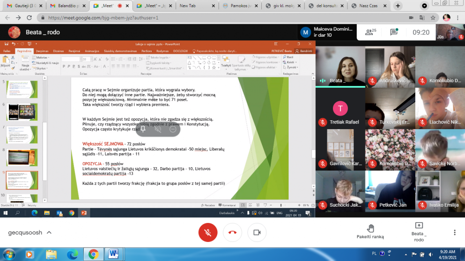The width and height of the screenshot is (465, 261).
Task: Select slide 6 thumbnail
Action: point(22,111)
